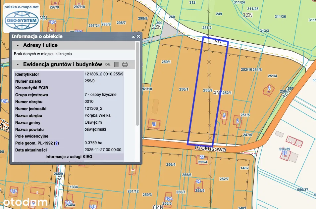Click the printer icon in the panel
The height and width of the screenshot is (209, 316).
(125, 64)
